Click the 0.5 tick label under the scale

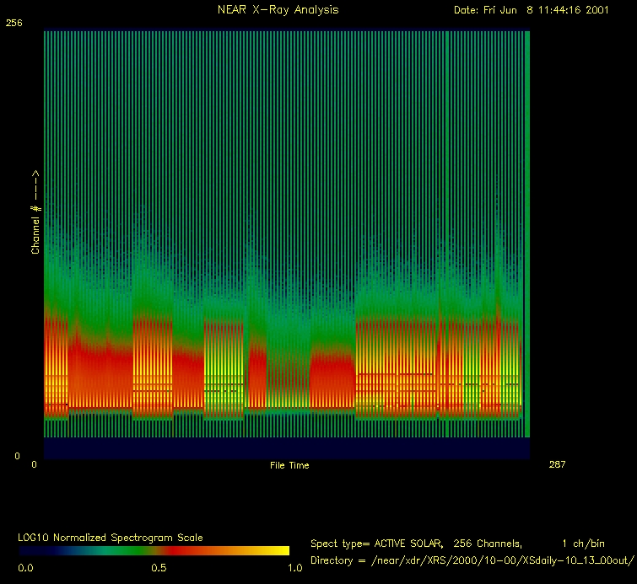coord(158,569)
